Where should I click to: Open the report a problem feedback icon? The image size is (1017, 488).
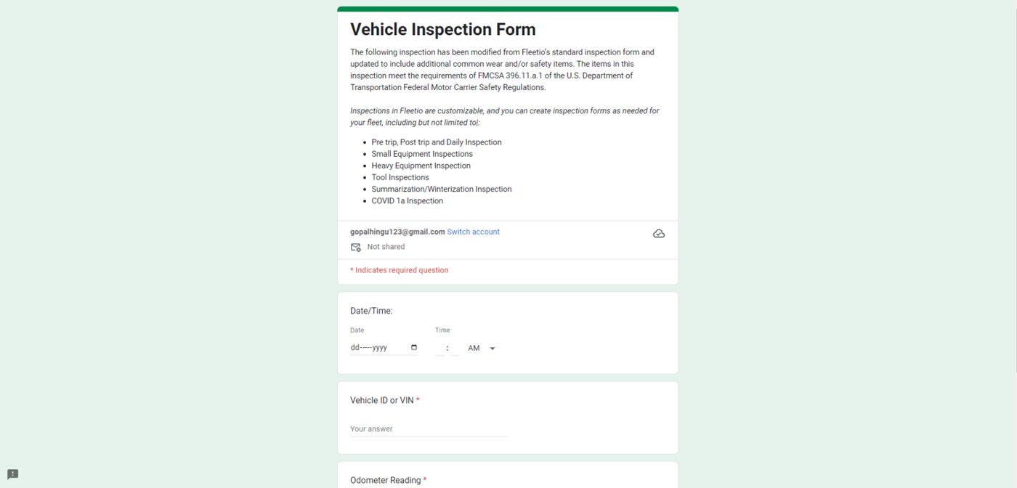pos(13,474)
